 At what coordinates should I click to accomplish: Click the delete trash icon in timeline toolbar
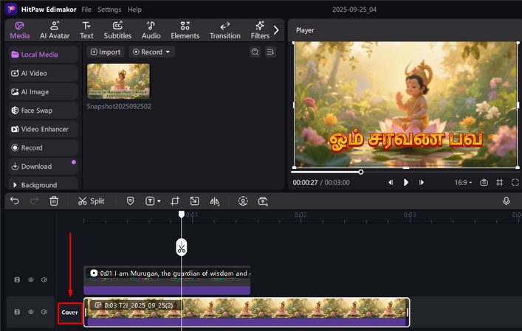(x=54, y=201)
